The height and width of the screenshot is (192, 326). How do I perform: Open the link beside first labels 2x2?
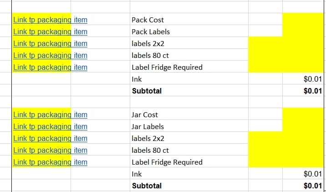[x=51, y=44]
